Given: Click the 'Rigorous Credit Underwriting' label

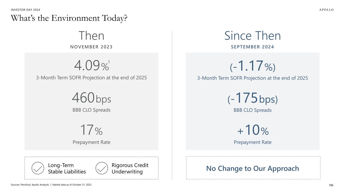Looking at the screenshot, I should coord(130,168).
